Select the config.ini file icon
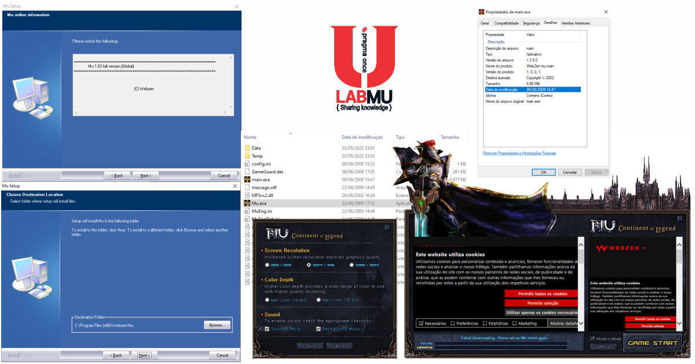The height and width of the screenshot is (364, 695). coord(247,164)
